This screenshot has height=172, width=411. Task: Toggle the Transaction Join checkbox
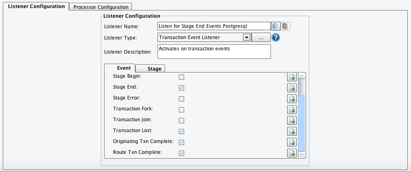tap(181, 120)
